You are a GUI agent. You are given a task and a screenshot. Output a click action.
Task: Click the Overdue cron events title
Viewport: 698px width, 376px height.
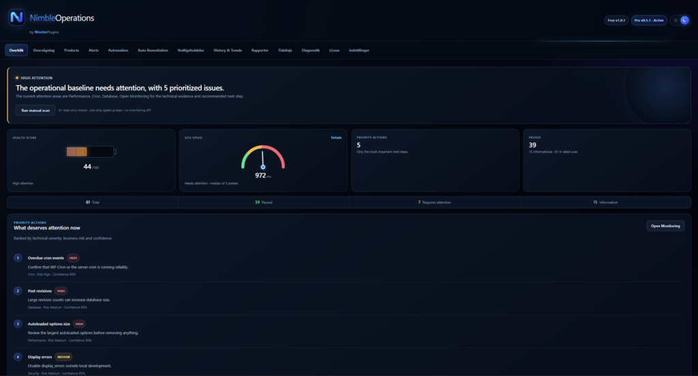pyautogui.click(x=46, y=258)
